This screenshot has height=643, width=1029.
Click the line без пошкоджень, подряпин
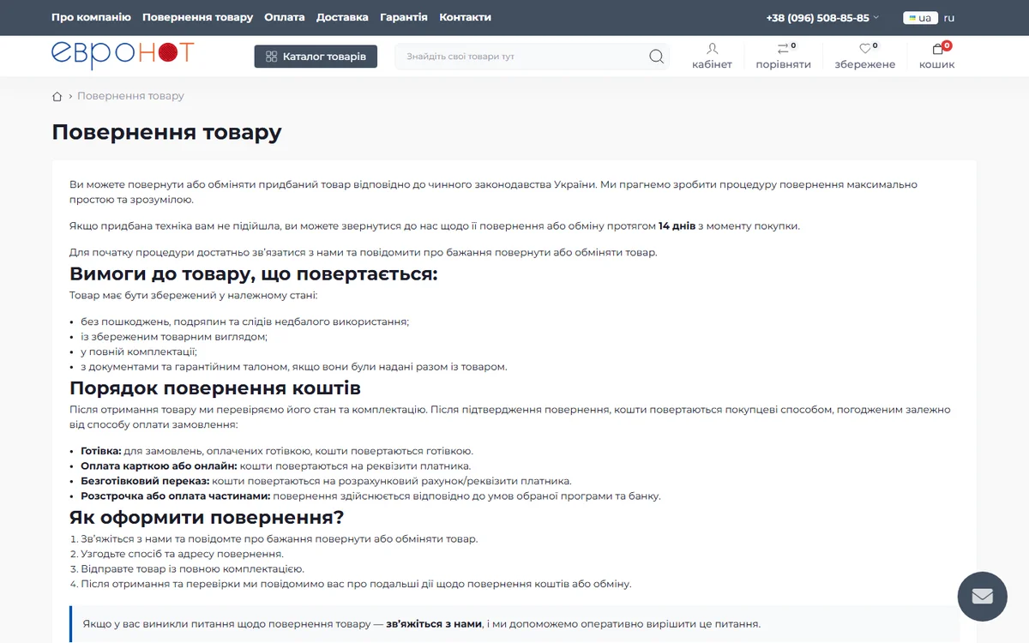(245, 321)
